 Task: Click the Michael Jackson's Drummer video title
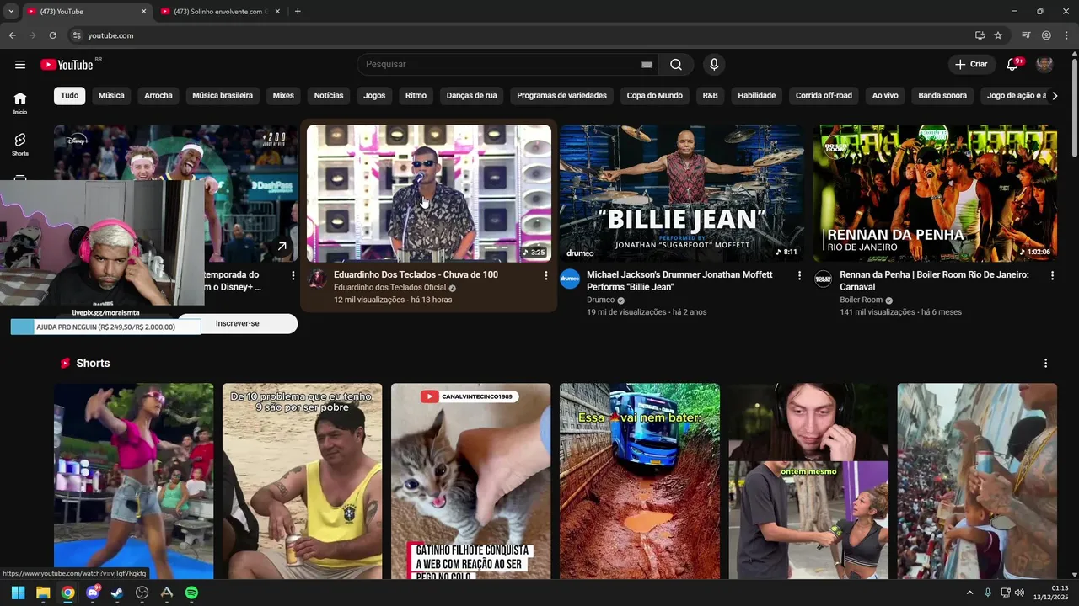pos(679,281)
